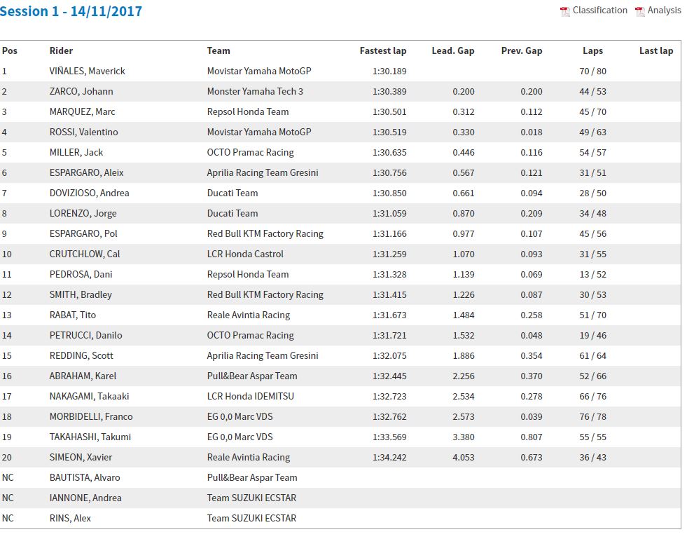
Task: Click laps value 61 / 64
Action: tap(592, 355)
